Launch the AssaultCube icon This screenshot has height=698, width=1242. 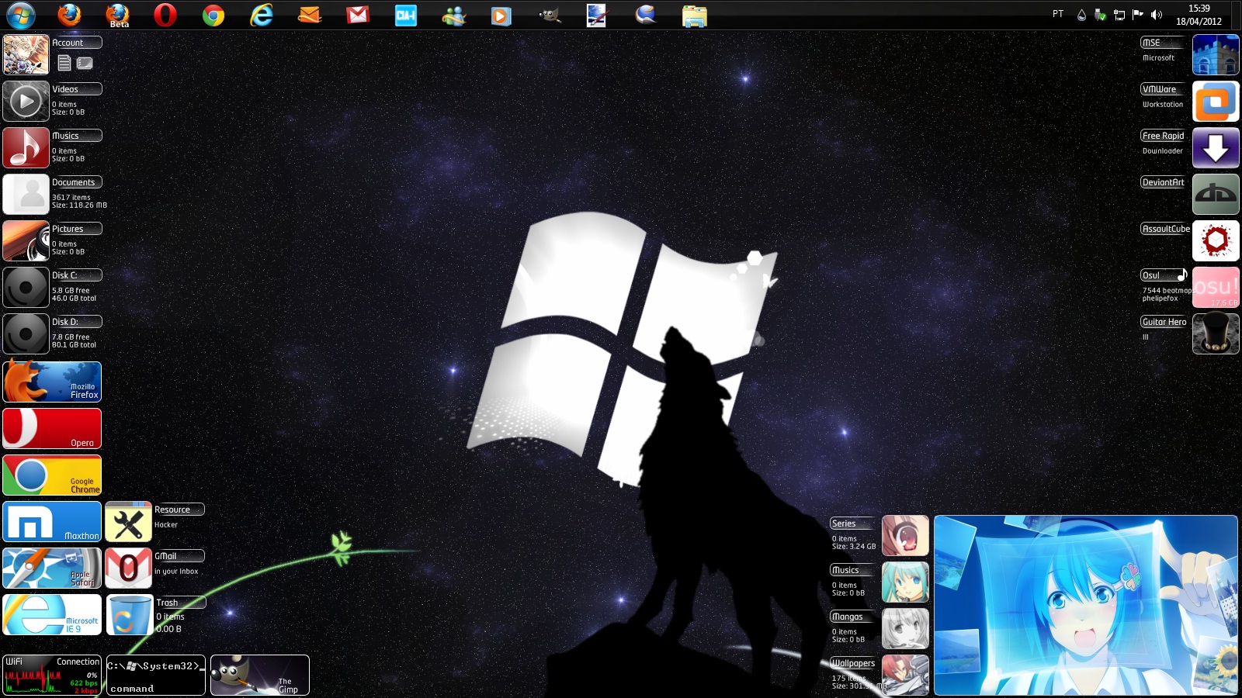click(1216, 240)
